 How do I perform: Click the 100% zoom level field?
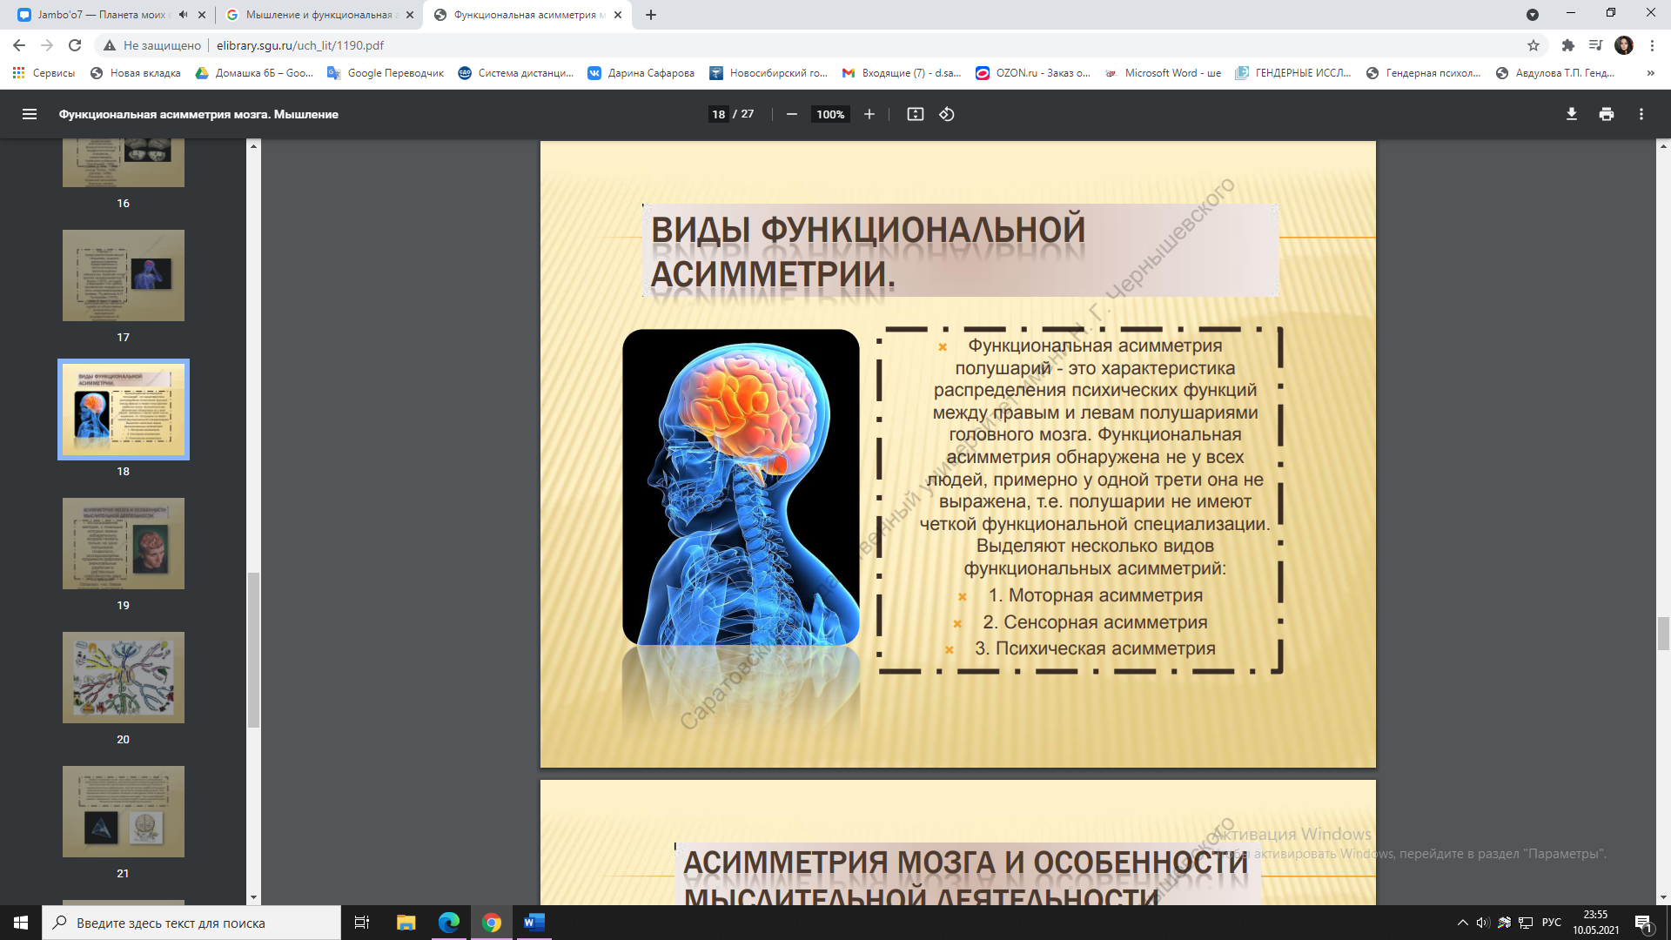point(830,114)
